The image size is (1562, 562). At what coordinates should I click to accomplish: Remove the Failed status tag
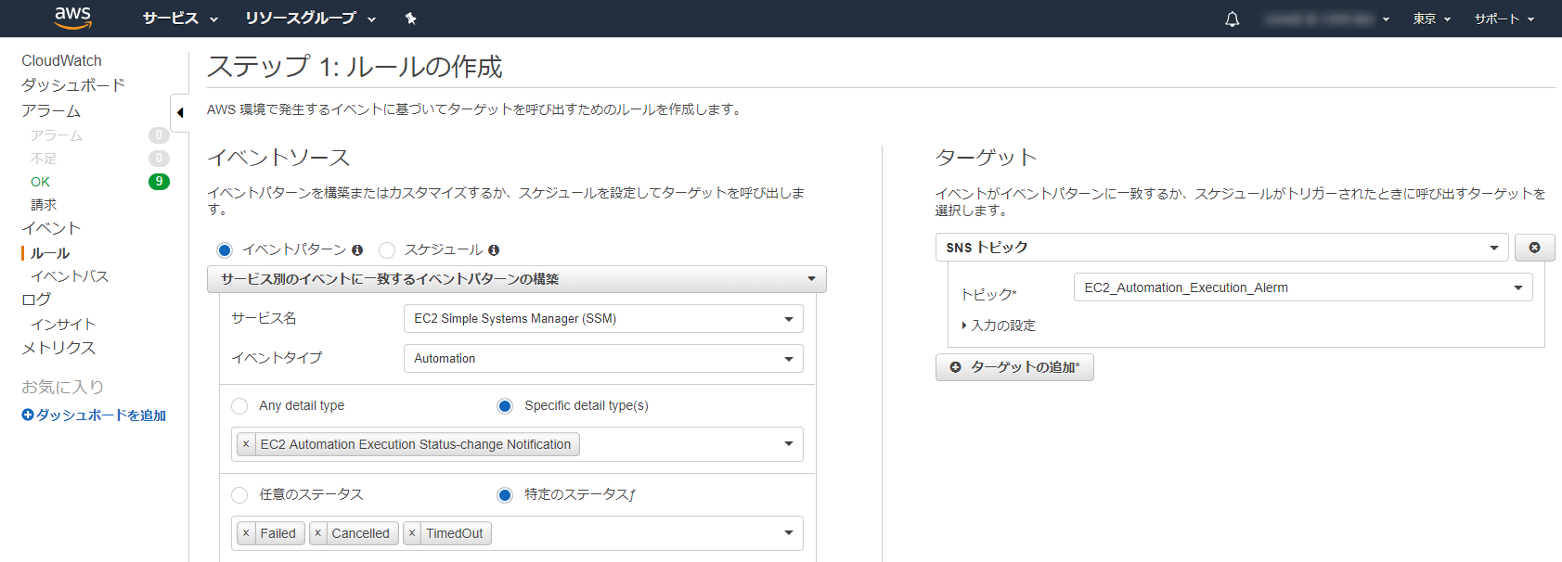pos(246,533)
